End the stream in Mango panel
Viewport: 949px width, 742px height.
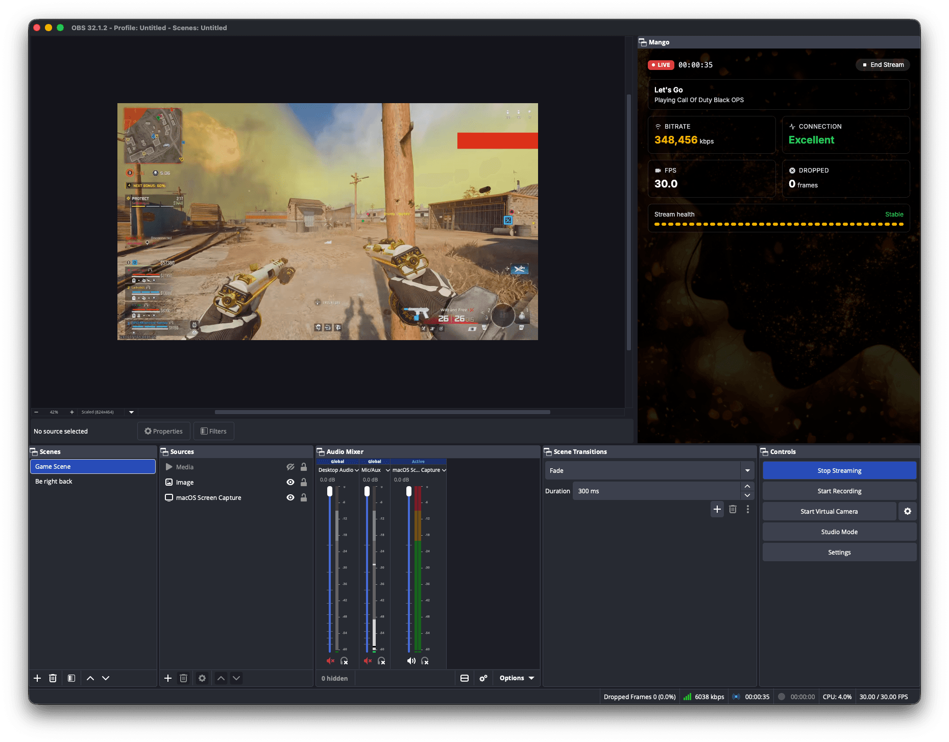pyautogui.click(x=883, y=65)
